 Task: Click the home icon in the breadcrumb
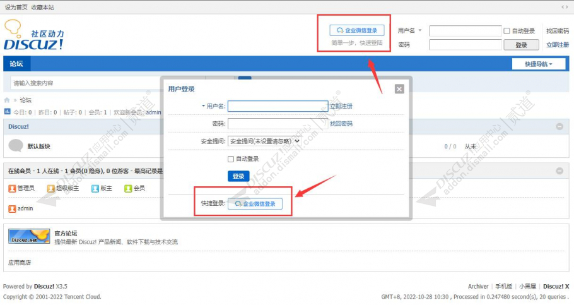(x=6, y=100)
